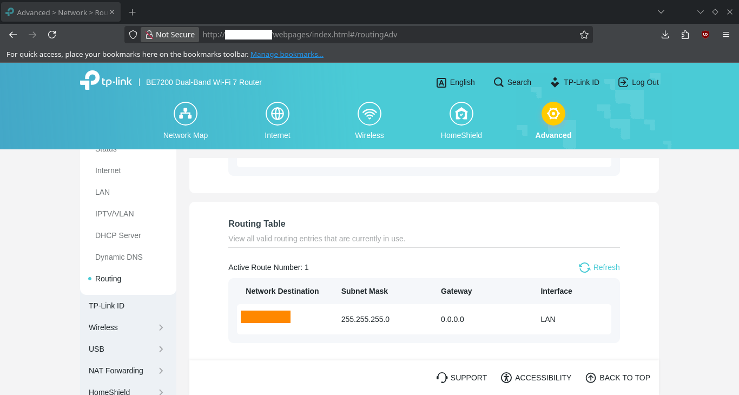Image resolution: width=739 pixels, height=395 pixels.
Task: Bookmark this page with star icon
Action: click(x=584, y=35)
